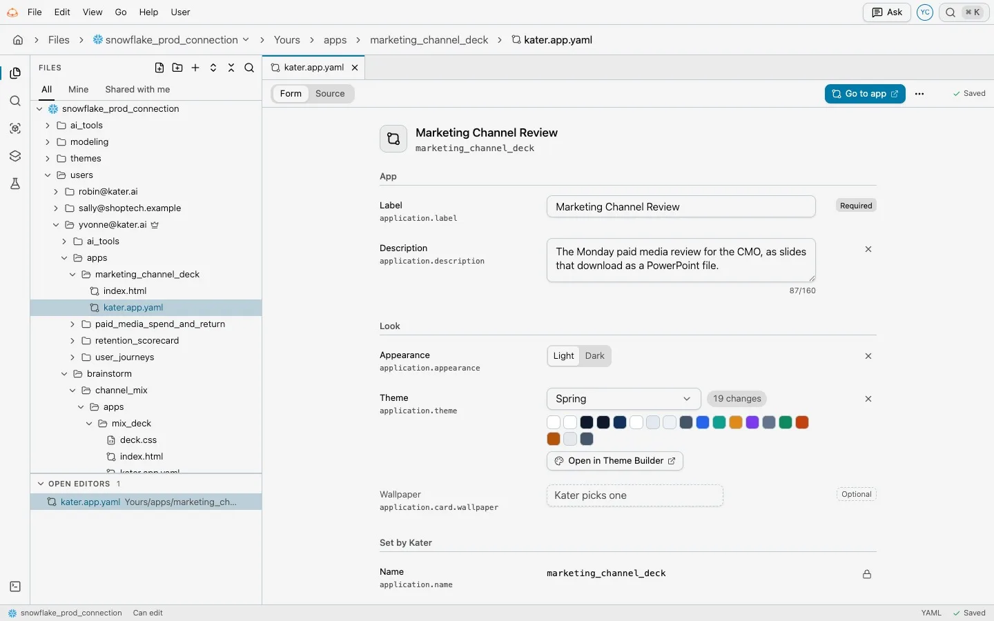Screen dimensions: 994x621
Task: Click the plus icon in Files header
Action: tap(195, 68)
